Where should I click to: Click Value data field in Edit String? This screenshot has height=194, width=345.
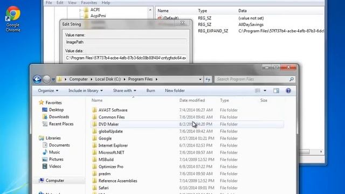tap(126, 58)
